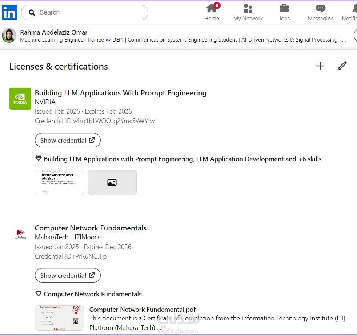Open Rahma Abdelaziz Omar name link
Screen dimensions: 357x335
pos(54,32)
